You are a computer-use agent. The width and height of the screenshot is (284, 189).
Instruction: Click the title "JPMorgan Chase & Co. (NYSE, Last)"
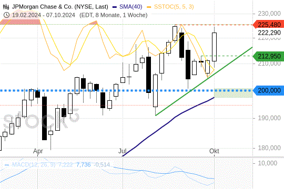[60, 7]
